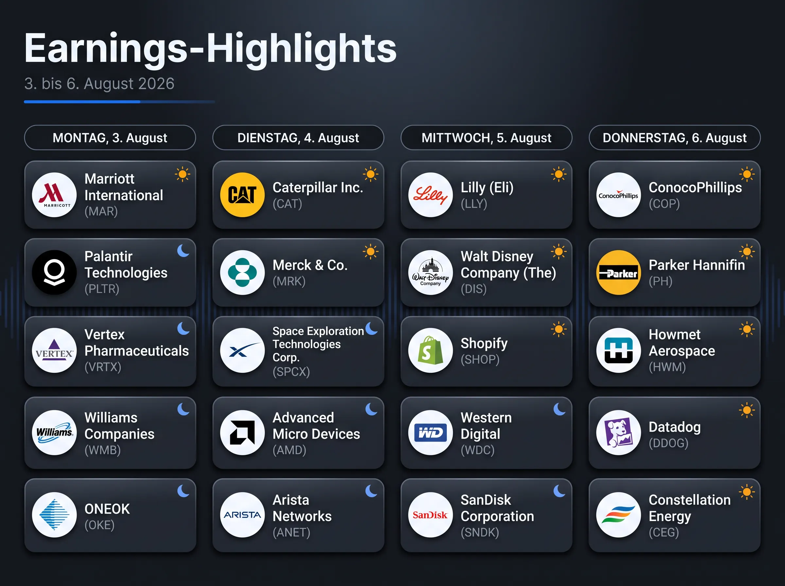Screen dimensions: 785x586
Task: Click the 'SanDisk Corporation' company name
Action: 497,508
